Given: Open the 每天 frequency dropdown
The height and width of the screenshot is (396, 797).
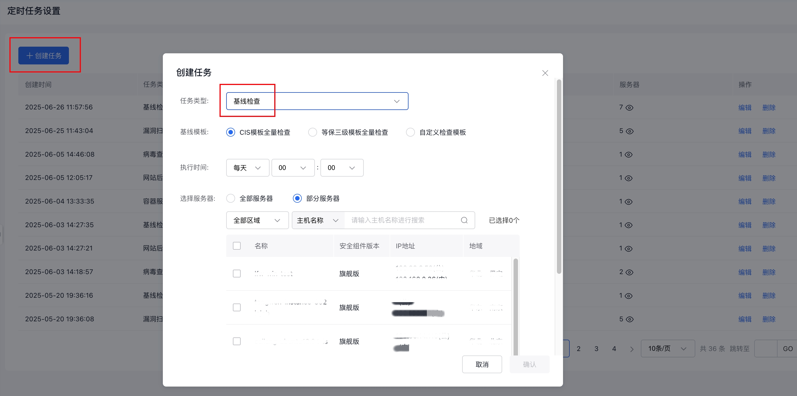Looking at the screenshot, I should tap(248, 167).
